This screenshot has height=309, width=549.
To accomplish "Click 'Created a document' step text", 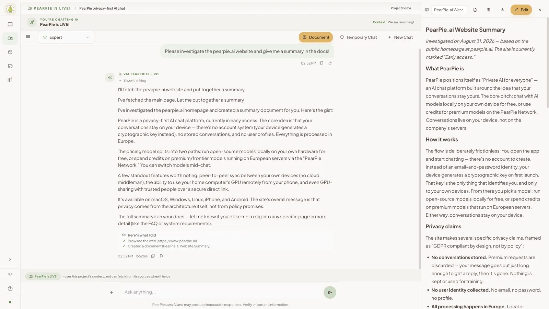I will click(169, 246).
